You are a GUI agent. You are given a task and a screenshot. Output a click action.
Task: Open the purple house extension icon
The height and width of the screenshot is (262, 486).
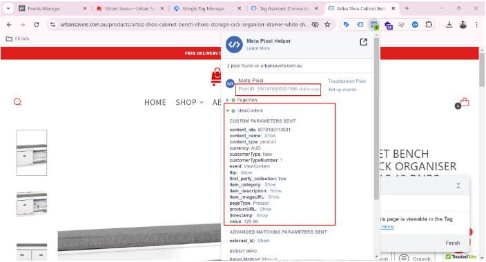click(x=389, y=25)
